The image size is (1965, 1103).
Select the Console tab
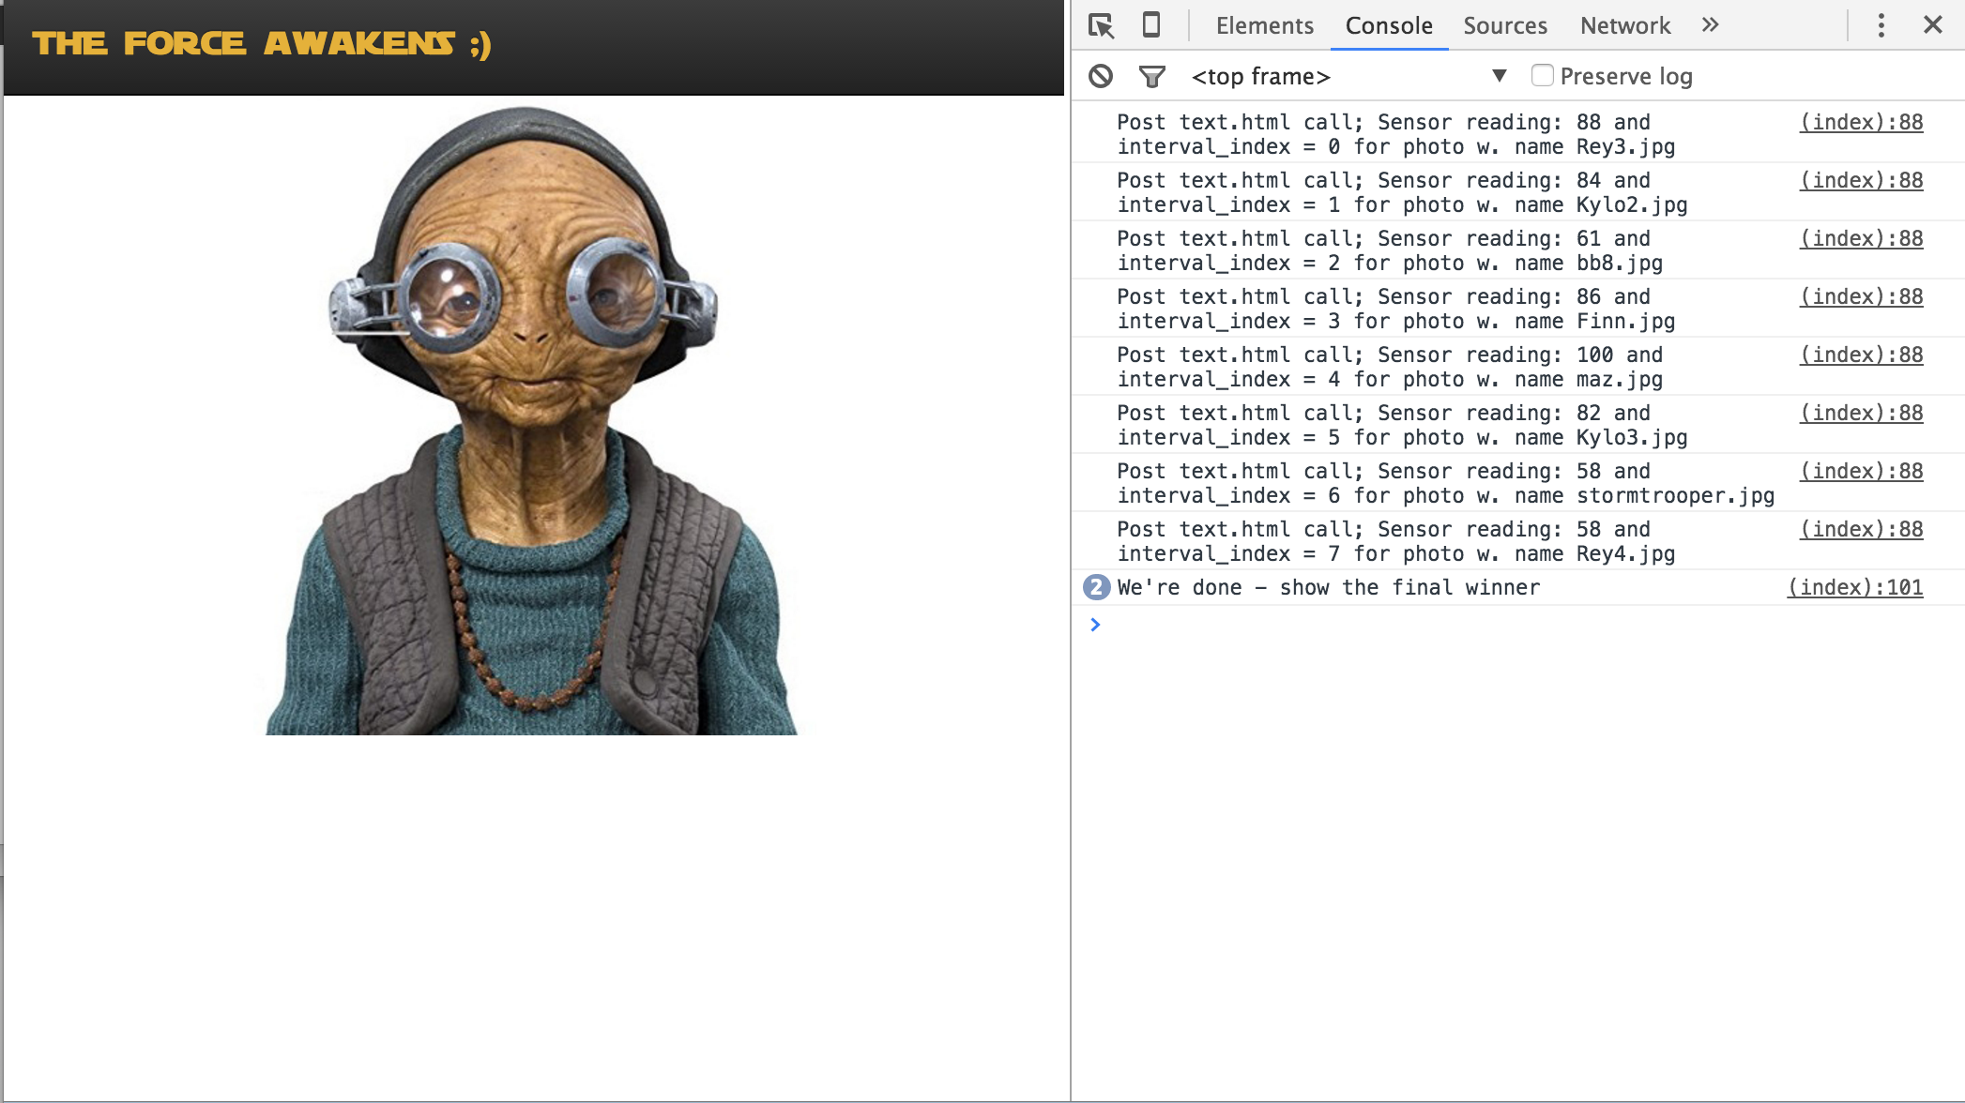(1388, 25)
